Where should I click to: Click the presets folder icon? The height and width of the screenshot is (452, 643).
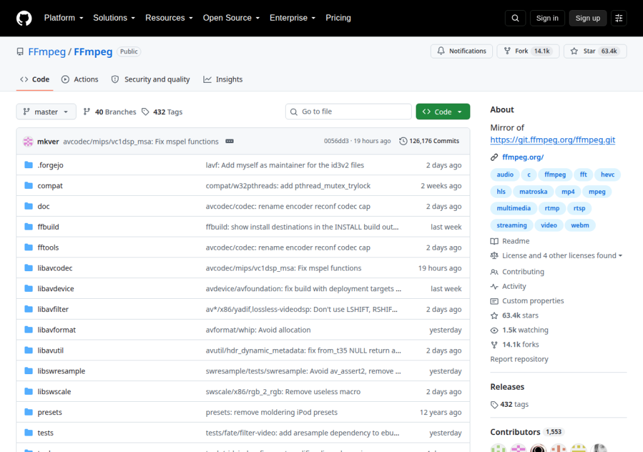(x=28, y=412)
